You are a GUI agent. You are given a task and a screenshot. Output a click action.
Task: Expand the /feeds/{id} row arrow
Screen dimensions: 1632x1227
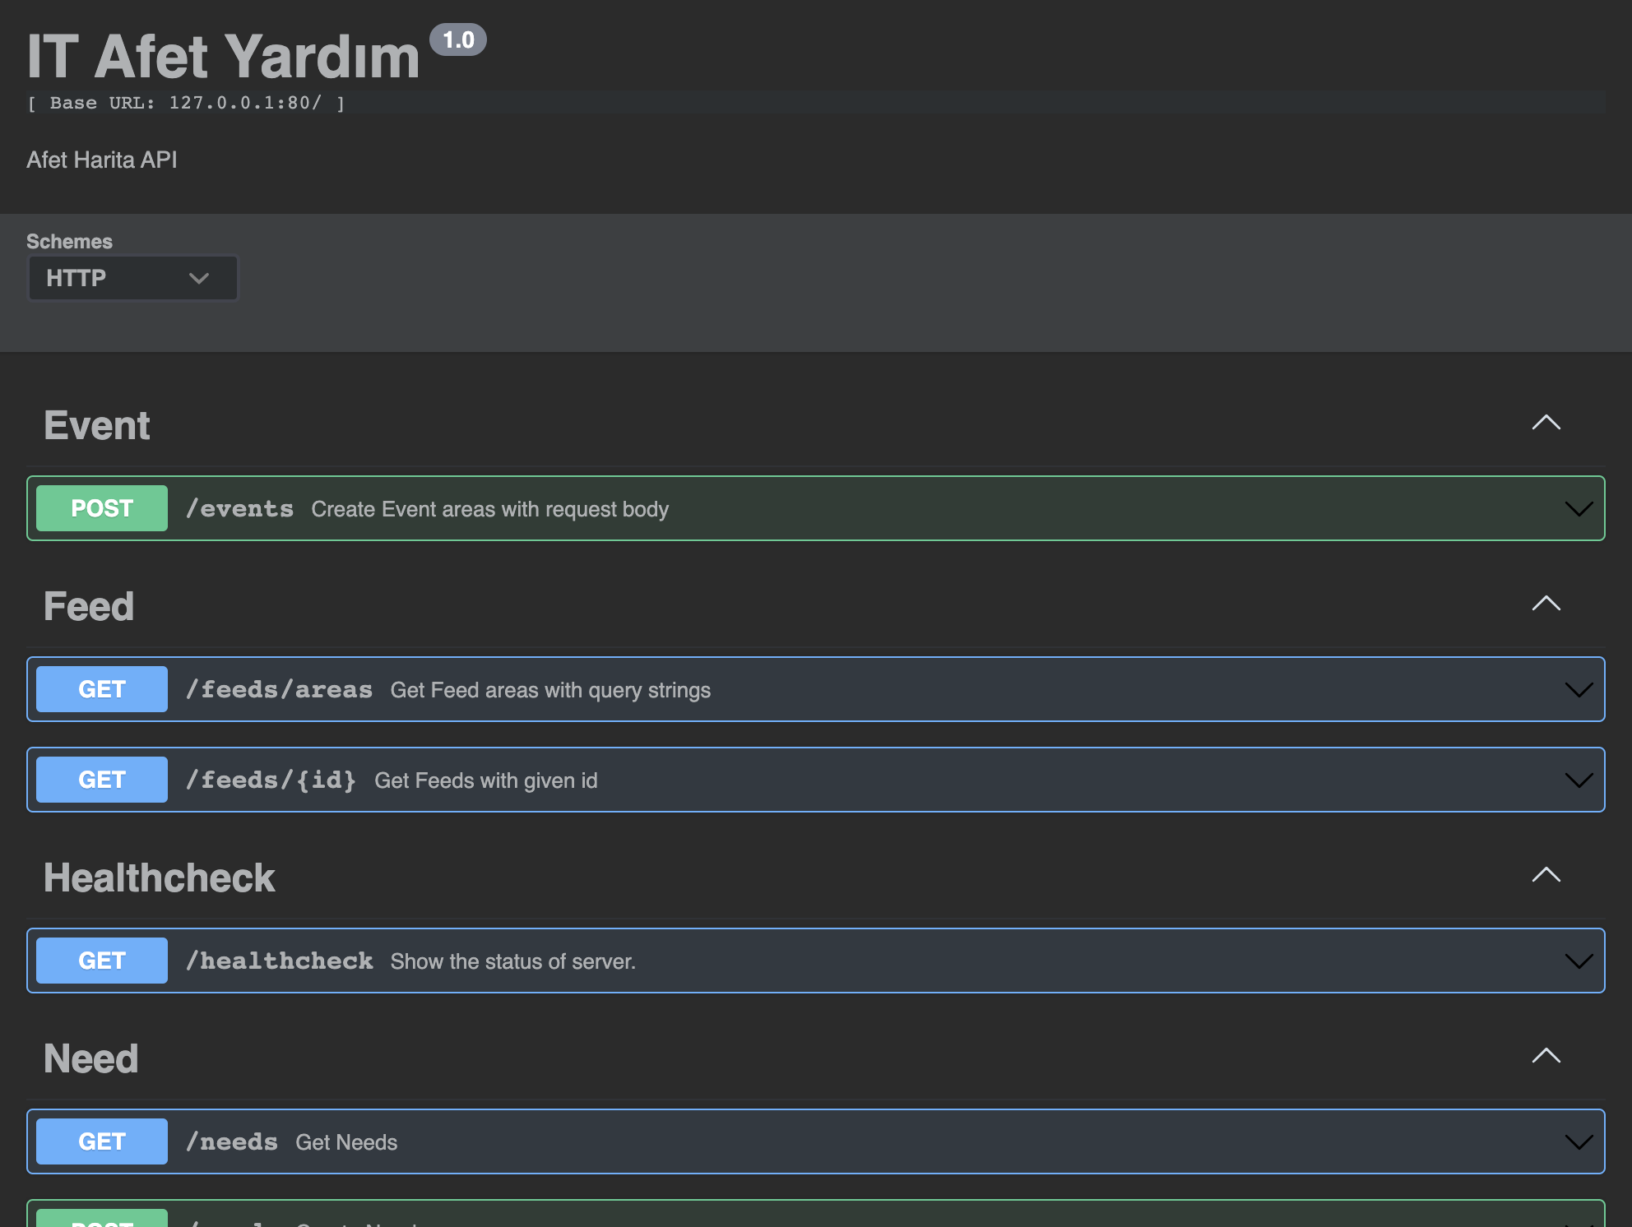(1579, 780)
